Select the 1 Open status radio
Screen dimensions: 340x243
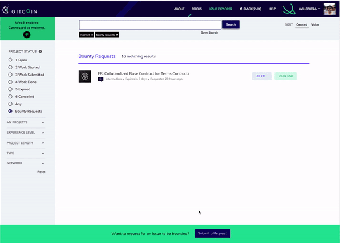click(x=10, y=60)
